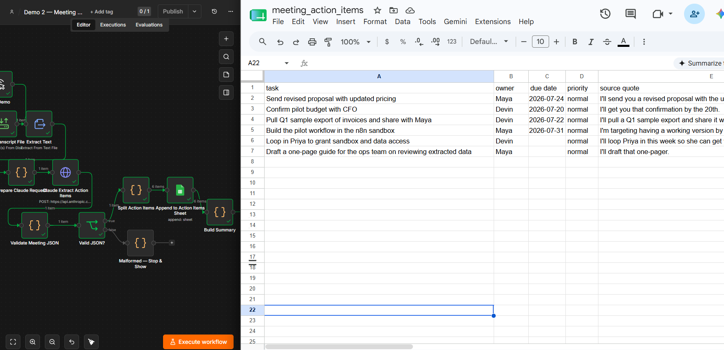Expand the Publish dropdown arrow
724x350 pixels.
194,11
